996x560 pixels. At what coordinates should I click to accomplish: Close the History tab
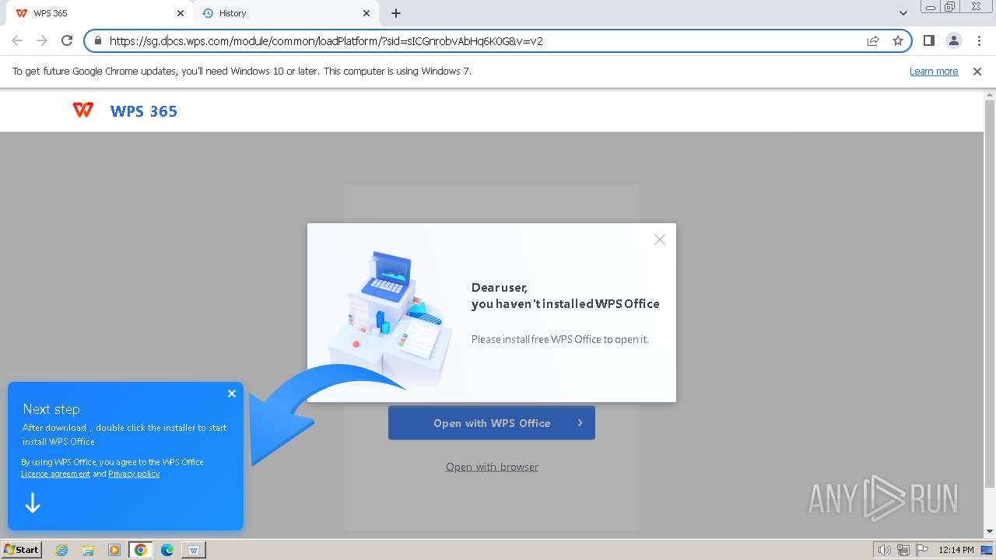coord(366,13)
